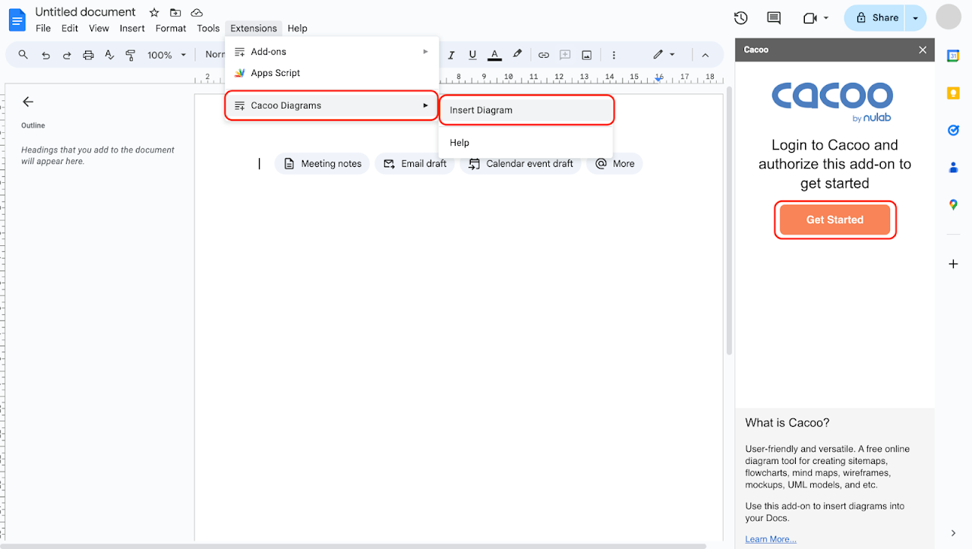Open the Edit menu
The image size is (972, 549).
tap(70, 28)
